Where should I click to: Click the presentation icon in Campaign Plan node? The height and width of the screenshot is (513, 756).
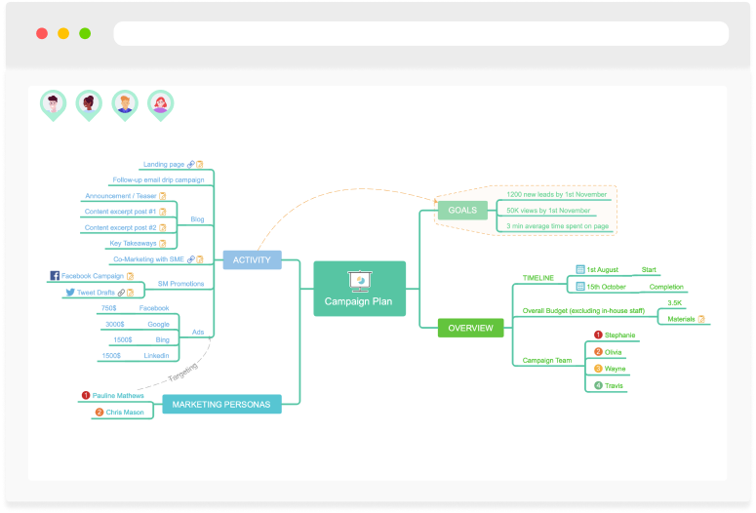tap(359, 281)
